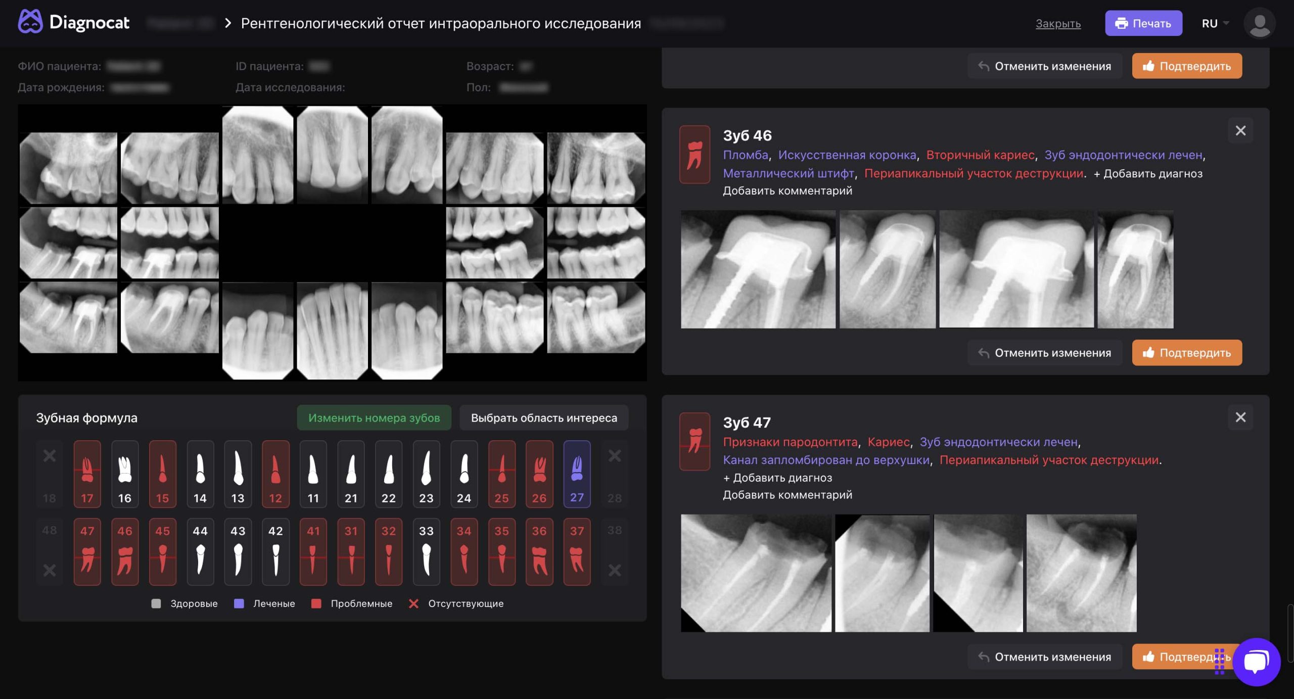Click the Зуб 47 tooth icon
Image resolution: width=1294 pixels, height=699 pixels.
[695, 441]
